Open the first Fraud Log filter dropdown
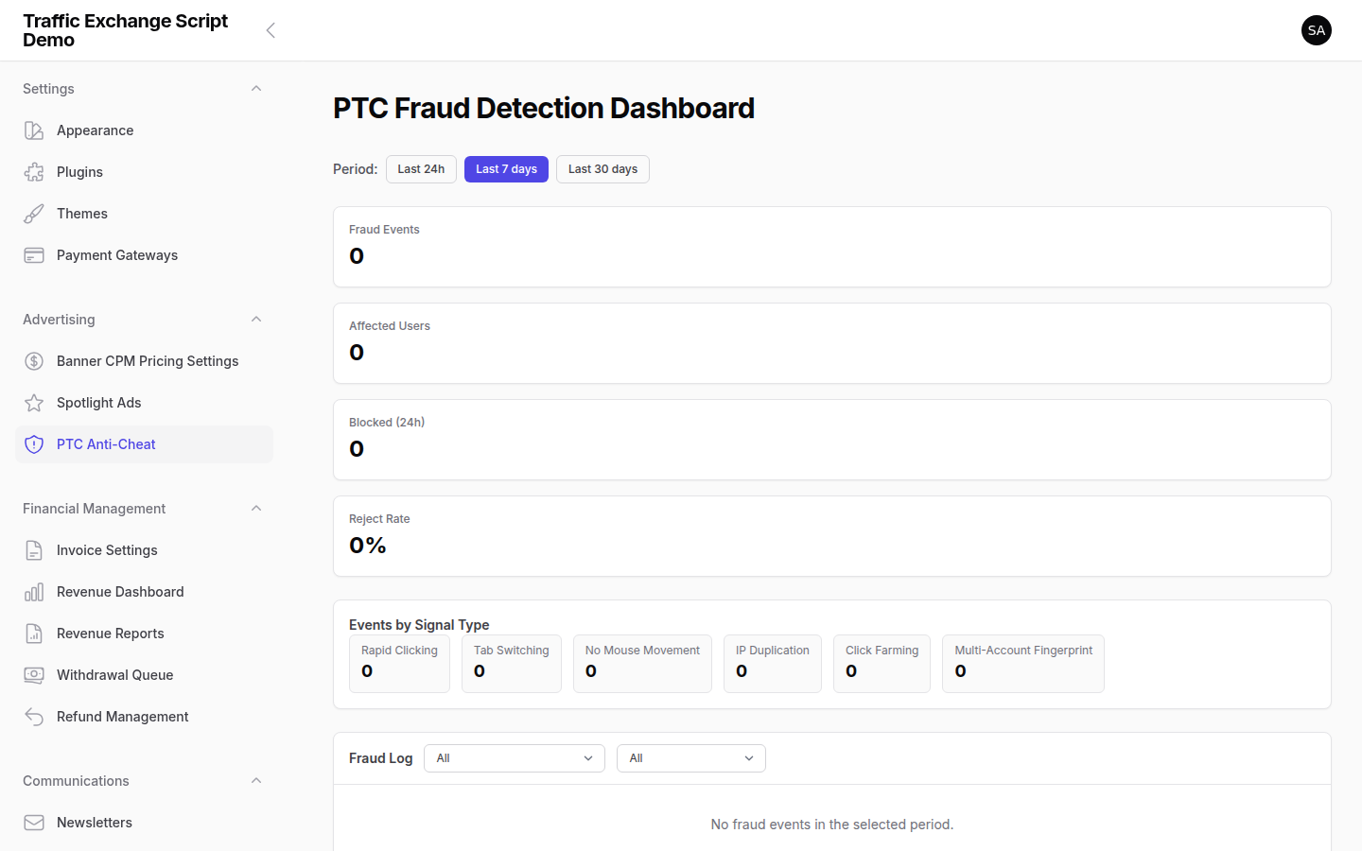The width and height of the screenshot is (1362, 851). [x=514, y=757]
